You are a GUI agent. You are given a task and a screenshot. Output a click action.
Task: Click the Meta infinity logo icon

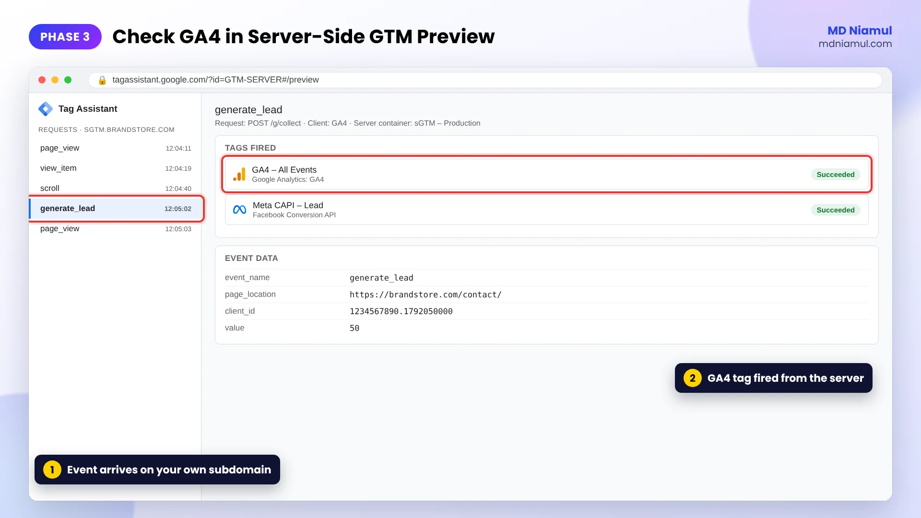[239, 210]
